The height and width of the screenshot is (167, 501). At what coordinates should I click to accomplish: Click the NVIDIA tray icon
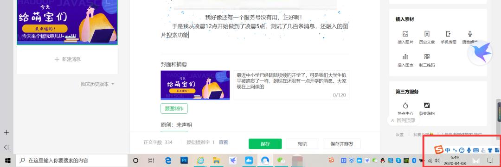click(x=406, y=161)
